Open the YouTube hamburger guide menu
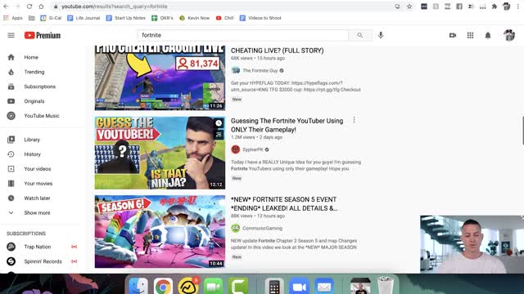The height and width of the screenshot is (294, 524). point(11,35)
